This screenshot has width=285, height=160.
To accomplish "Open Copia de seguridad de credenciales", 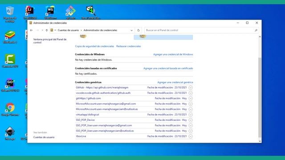I will tap(94, 46).
